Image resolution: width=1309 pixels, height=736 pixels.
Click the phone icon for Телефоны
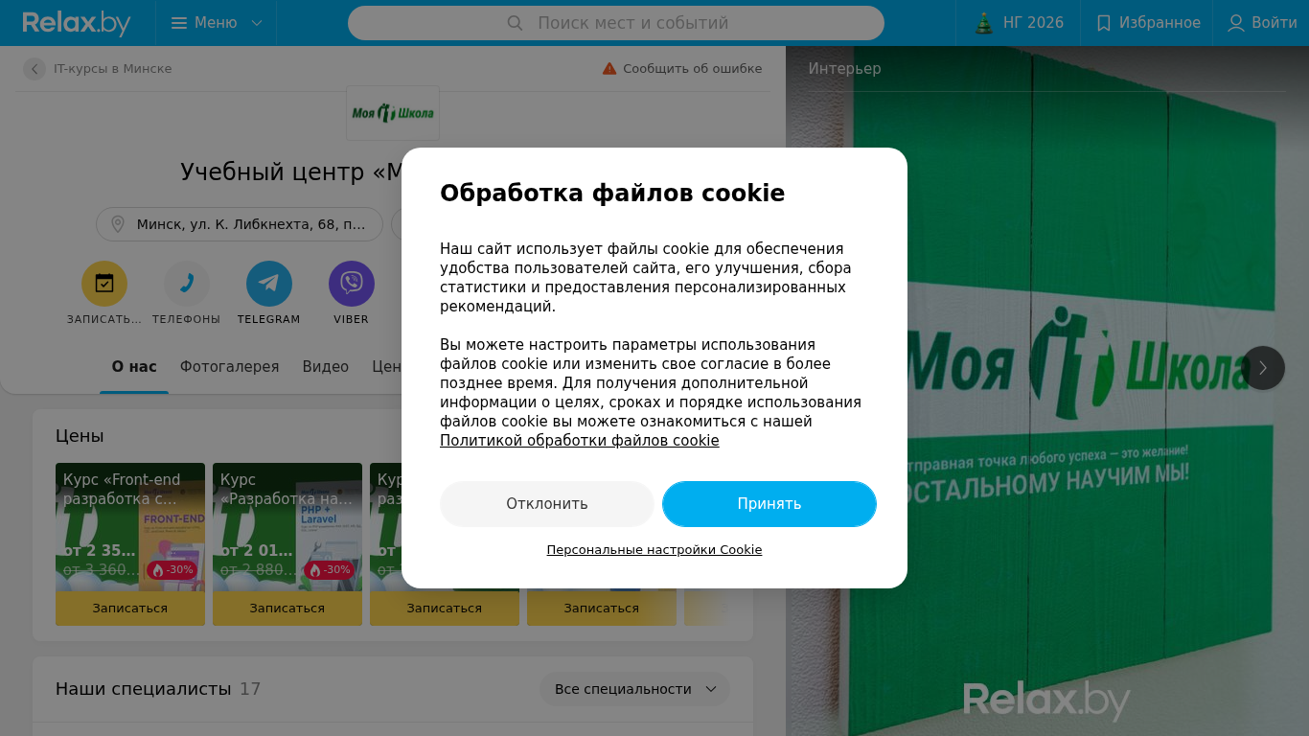(187, 284)
